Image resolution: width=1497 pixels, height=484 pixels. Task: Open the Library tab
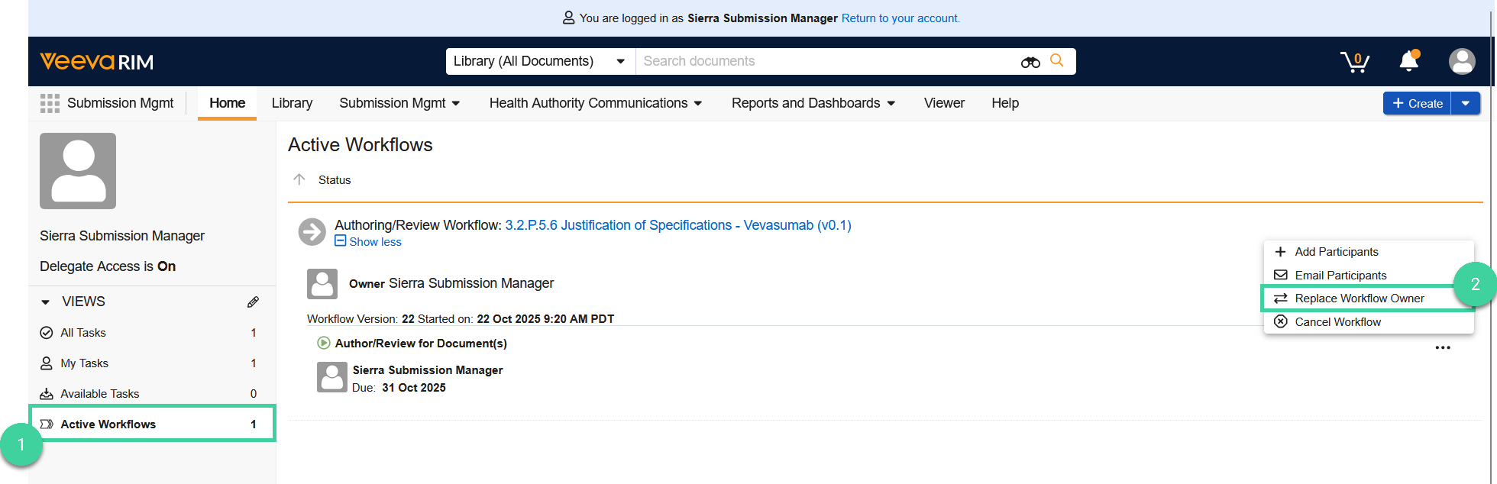293,103
